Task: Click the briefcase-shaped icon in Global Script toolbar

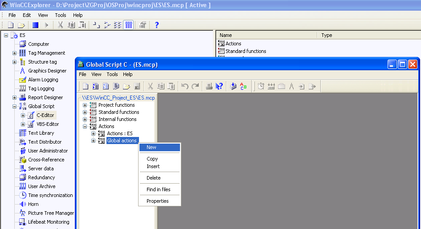Action: pos(282,86)
